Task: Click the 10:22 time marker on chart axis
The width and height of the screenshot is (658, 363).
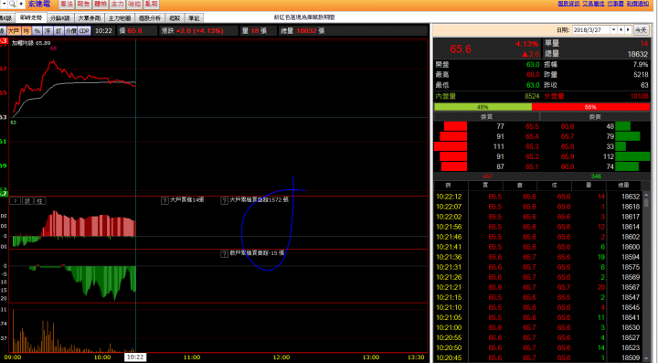Action: (135, 358)
